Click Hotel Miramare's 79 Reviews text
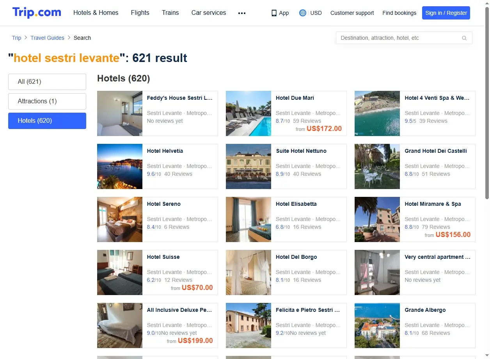This screenshot has height=359, width=490. point(436,227)
